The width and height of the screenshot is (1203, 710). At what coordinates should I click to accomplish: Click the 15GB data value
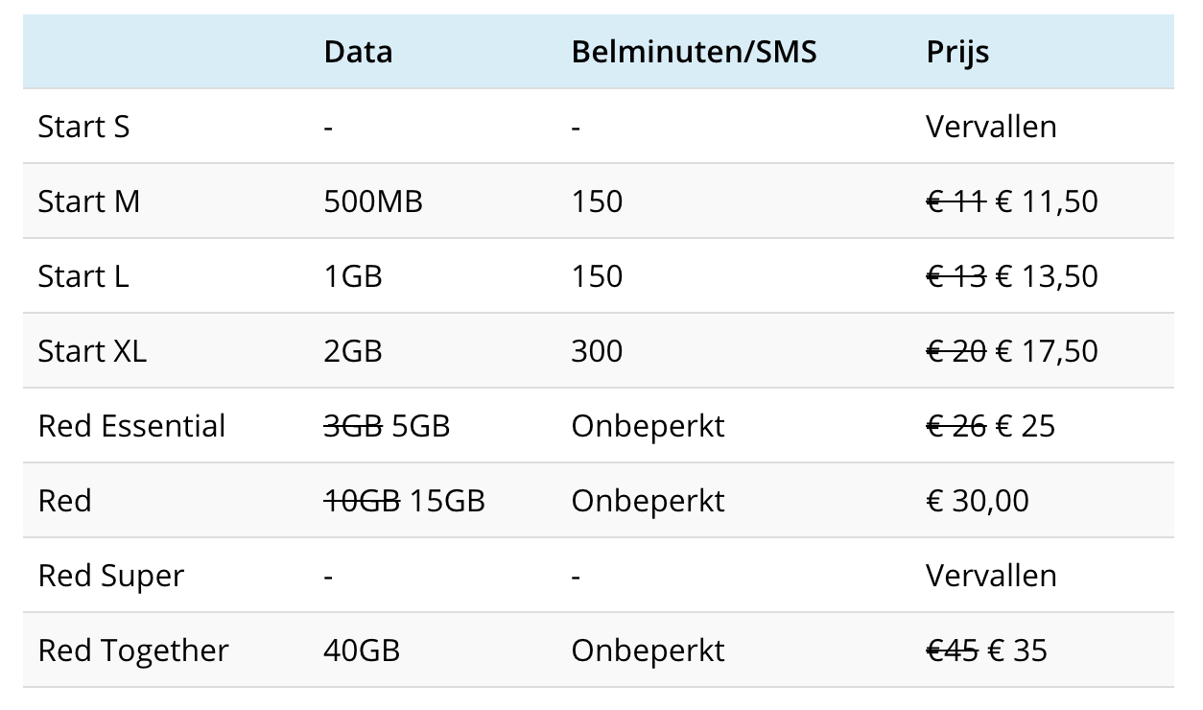click(447, 501)
